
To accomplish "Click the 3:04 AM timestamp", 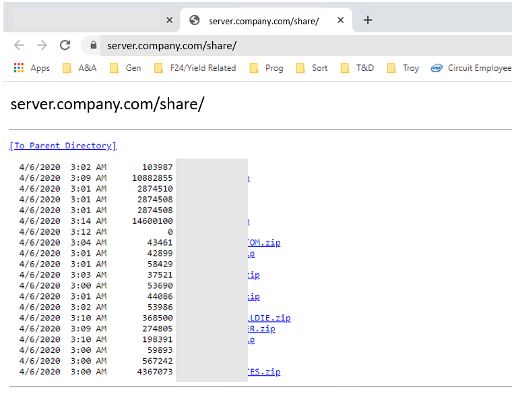I will point(89,243).
